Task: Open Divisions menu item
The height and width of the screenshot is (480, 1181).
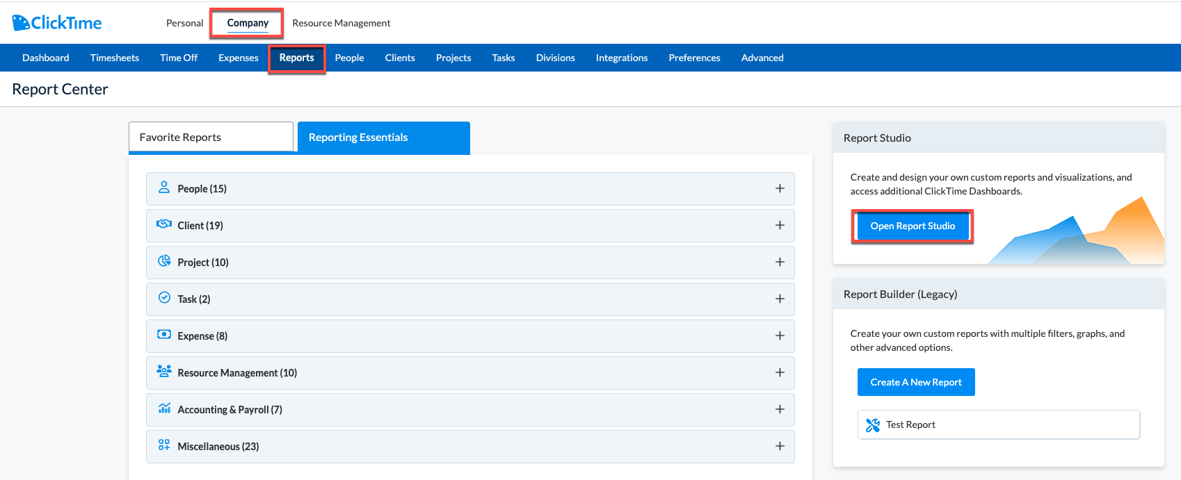Action: [x=556, y=58]
